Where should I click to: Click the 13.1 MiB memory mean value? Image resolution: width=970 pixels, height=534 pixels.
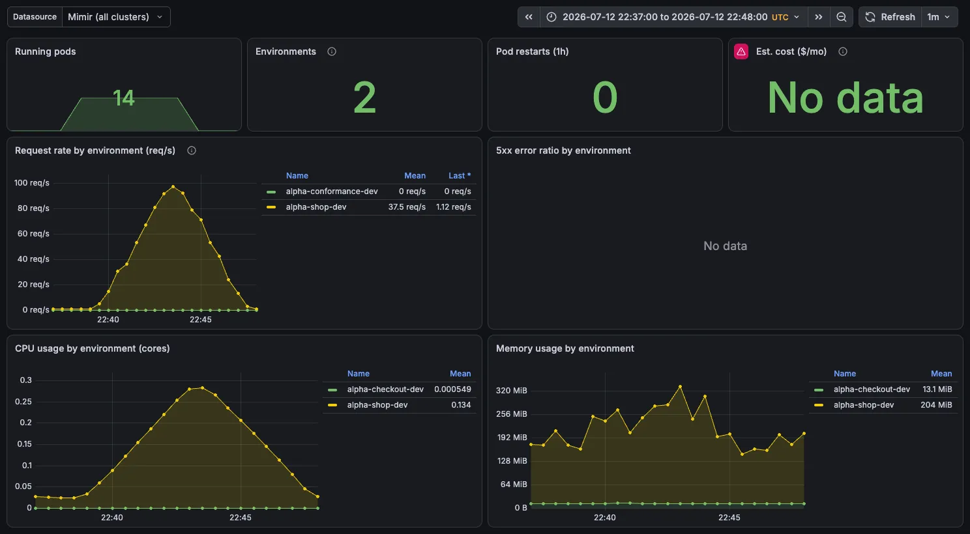pyautogui.click(x=937, y=389)
